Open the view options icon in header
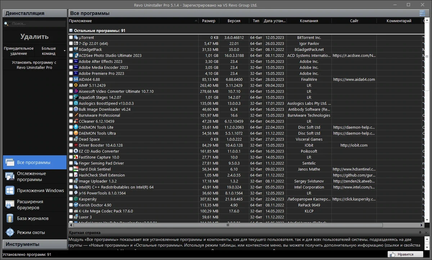This screenshot has width=432, height=260. (x=422, y=13)
